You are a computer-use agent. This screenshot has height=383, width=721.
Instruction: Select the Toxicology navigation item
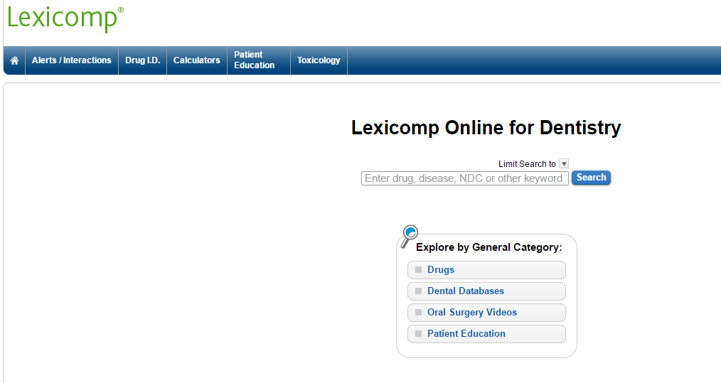[x=319, y=60]
